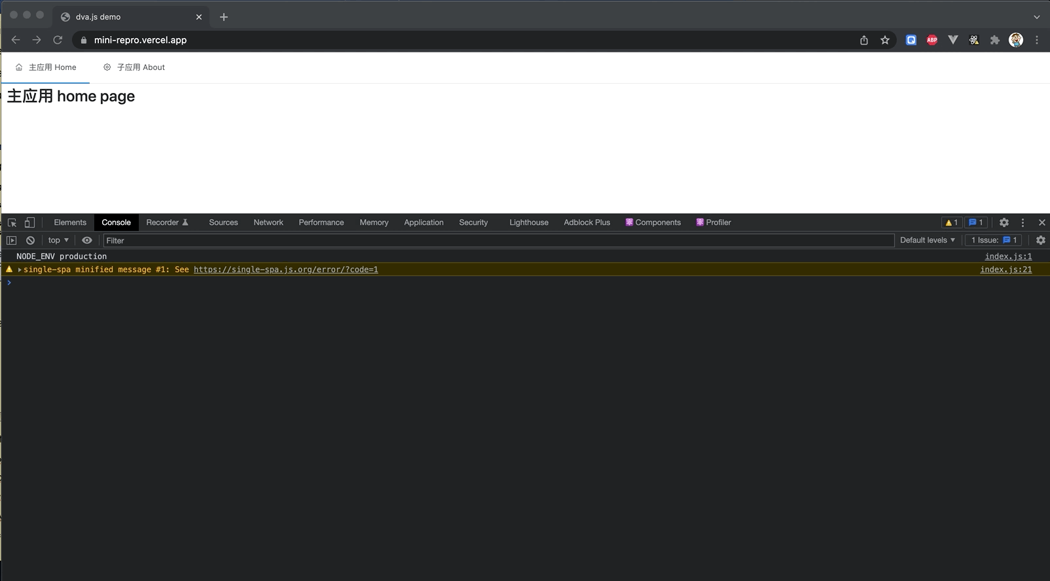This screenshot has height=581, width=1050.
Task: Go back with browser back arrow
Action: (x=16, y=40)
